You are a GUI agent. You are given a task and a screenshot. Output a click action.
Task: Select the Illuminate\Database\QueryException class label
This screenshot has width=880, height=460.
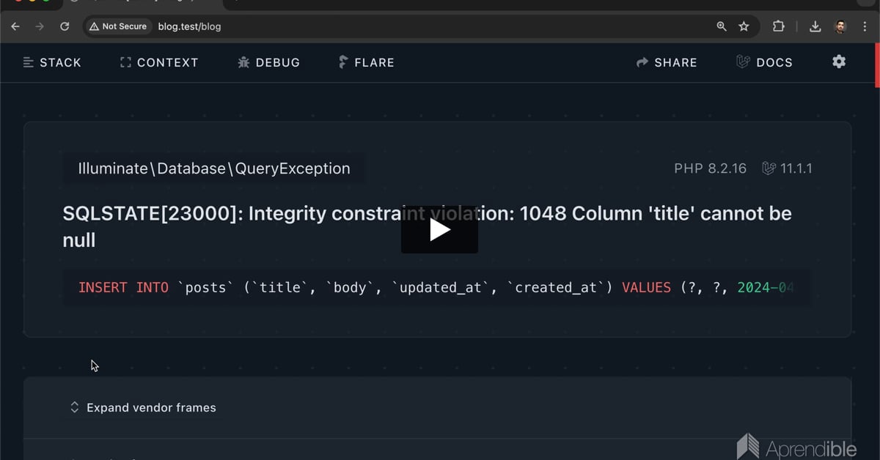click(x=214, y=168)
